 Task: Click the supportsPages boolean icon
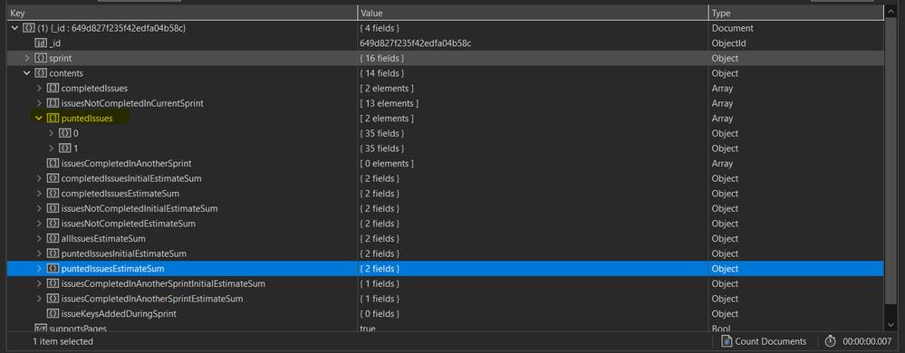[41, 329]
